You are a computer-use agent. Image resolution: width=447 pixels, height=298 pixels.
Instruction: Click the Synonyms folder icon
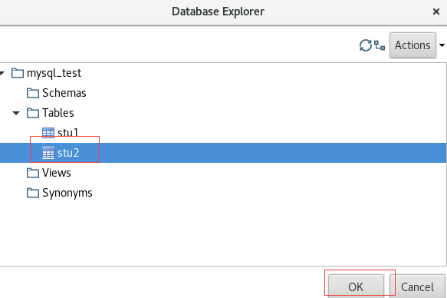click(x=33, y=193)
